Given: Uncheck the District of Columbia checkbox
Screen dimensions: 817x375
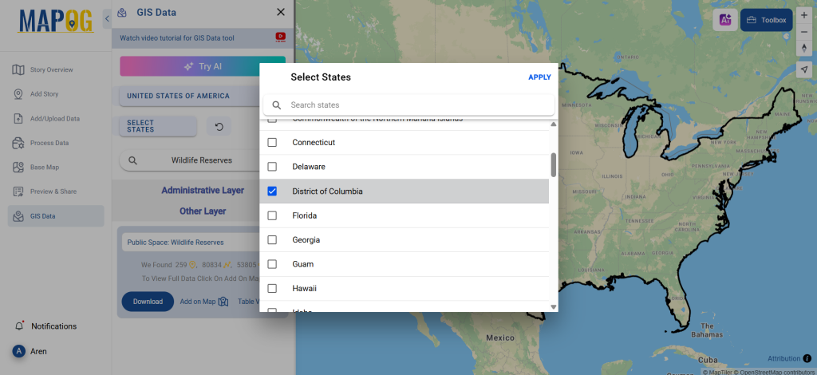Looking at the screenshot, I should point(272,191).
